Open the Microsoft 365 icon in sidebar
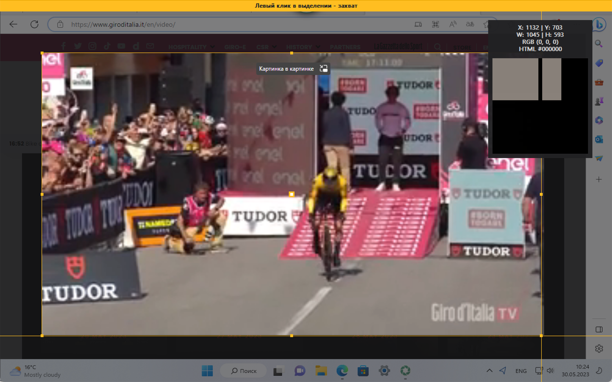The height and width of the screenshot is (382, 612). 599,120
